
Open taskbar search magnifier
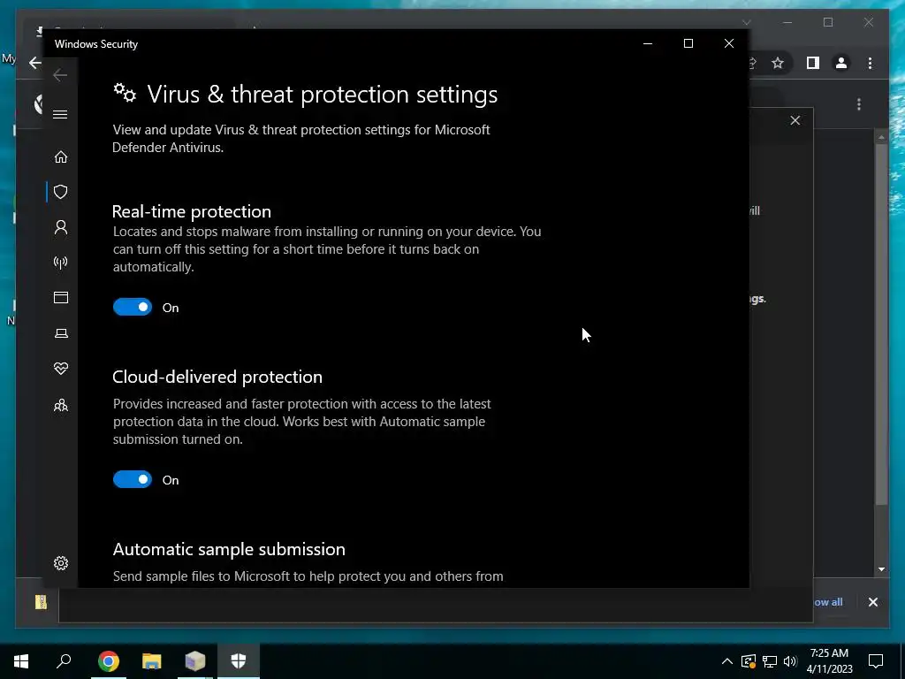coord(64,661)
